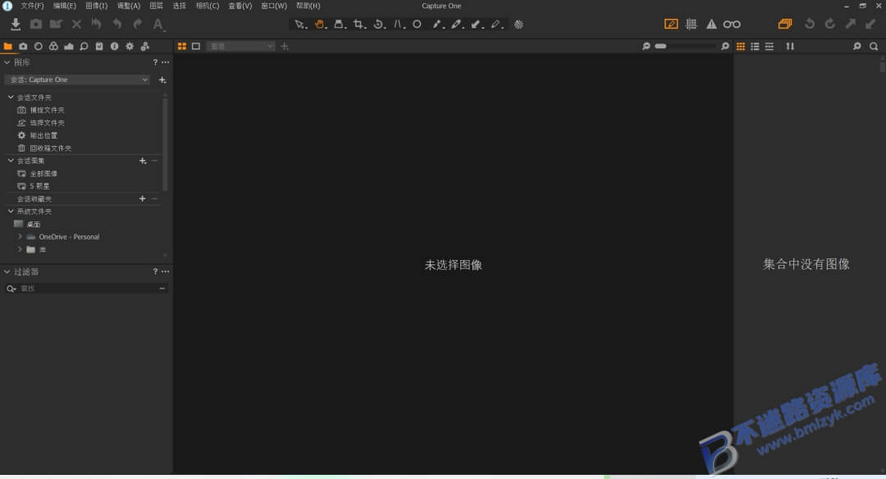Switch viewer to single-view mode

point(196,46)
